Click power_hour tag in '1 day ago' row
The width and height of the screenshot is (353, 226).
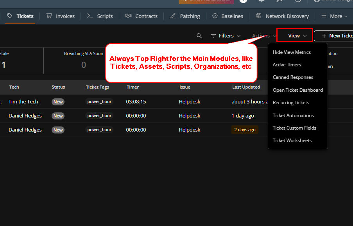(x=99, y=116)
